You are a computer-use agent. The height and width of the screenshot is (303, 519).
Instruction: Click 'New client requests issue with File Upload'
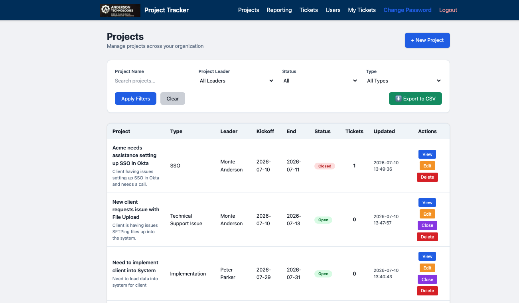coord(136,209)
